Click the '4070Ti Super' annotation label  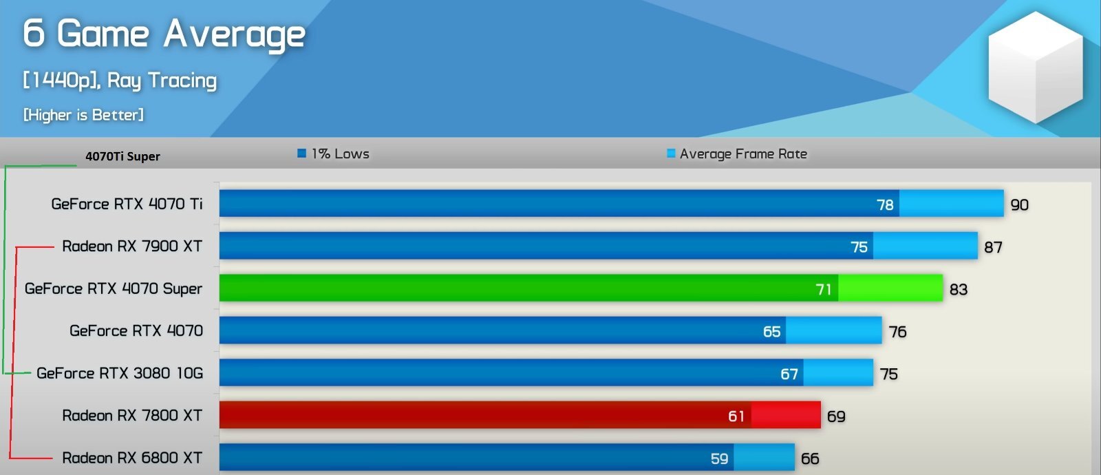[x=122, y=156]
